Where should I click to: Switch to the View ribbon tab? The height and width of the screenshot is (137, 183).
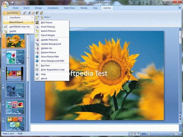tap(95, 8)
